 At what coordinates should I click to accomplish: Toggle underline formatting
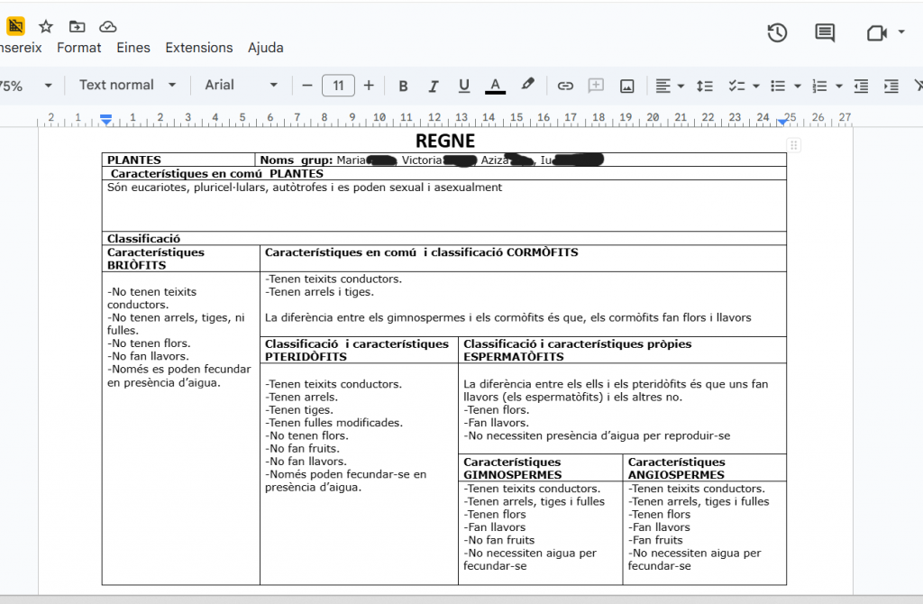463,86
